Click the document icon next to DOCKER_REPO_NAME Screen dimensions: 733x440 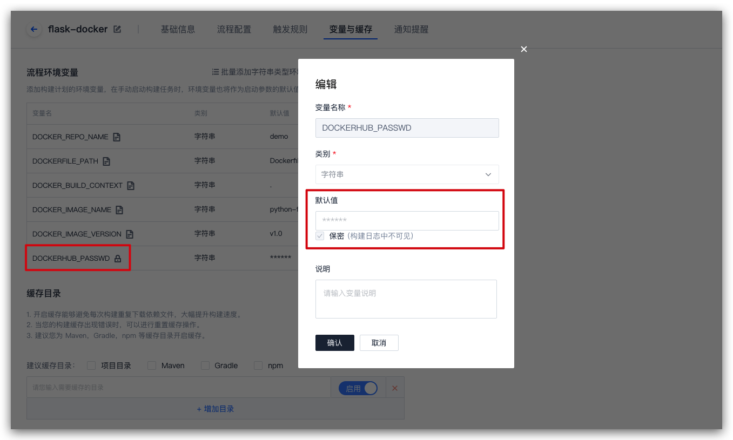117,137
